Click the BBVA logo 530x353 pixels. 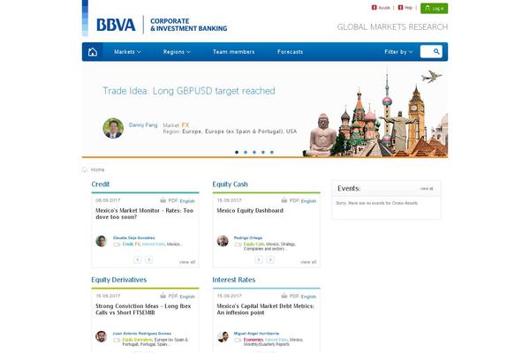[x=116, y=25]
